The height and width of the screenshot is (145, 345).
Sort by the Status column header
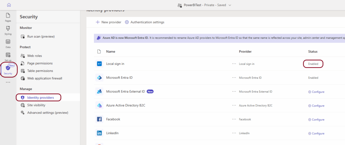tap(313, 51)
